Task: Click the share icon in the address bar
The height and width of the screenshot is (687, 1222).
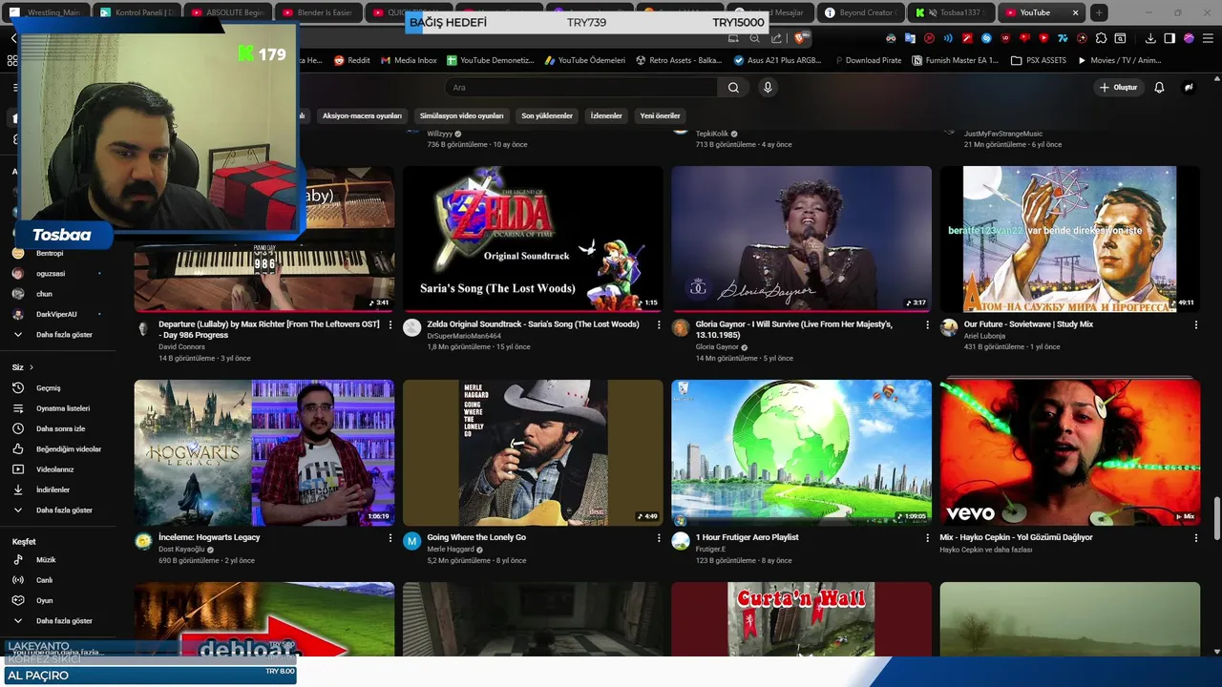Action: pos(776,38)
